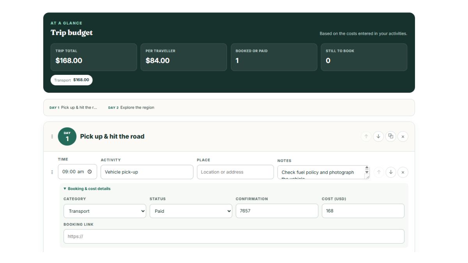Move Day 1 card up
This screenshot has width=468, height=263.
[x=366, y=136]
